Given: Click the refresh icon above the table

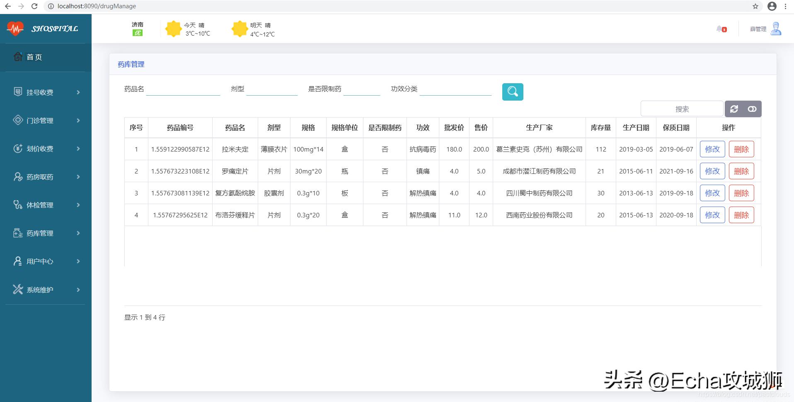Looking at the screenshot, I should click(x=734, y=108).
